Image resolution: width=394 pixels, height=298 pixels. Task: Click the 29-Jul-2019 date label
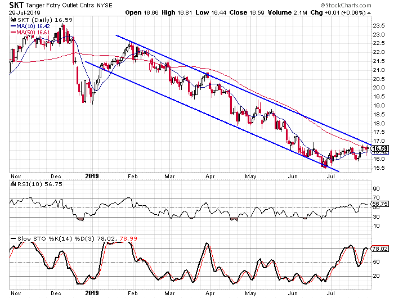point(25,12)
